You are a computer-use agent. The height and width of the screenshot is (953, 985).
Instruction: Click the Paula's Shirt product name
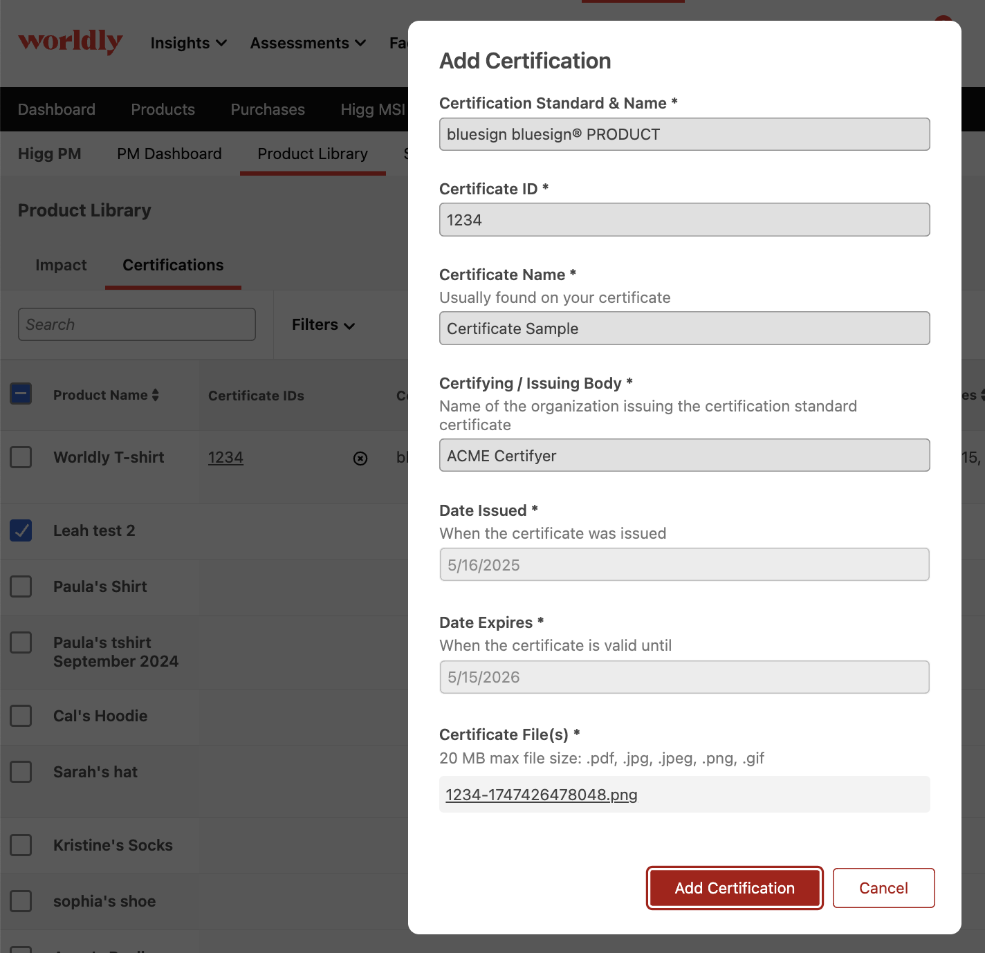tap(100, 586)
